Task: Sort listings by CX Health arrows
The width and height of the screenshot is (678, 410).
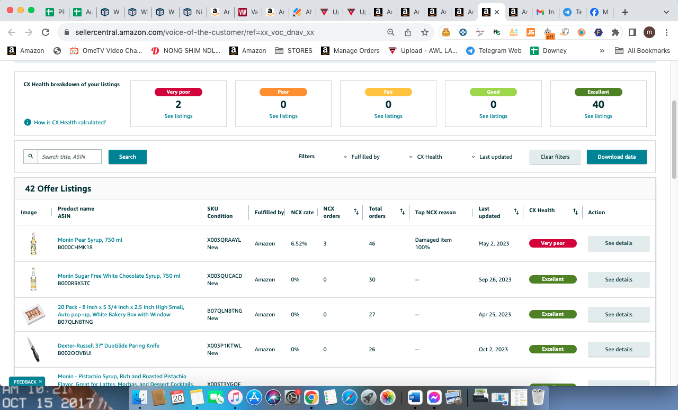Action: pos(575,212)
